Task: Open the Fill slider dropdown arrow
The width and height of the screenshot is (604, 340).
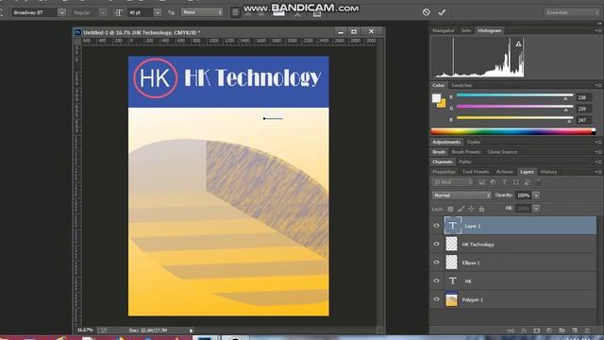Action: tap(536, 209)
